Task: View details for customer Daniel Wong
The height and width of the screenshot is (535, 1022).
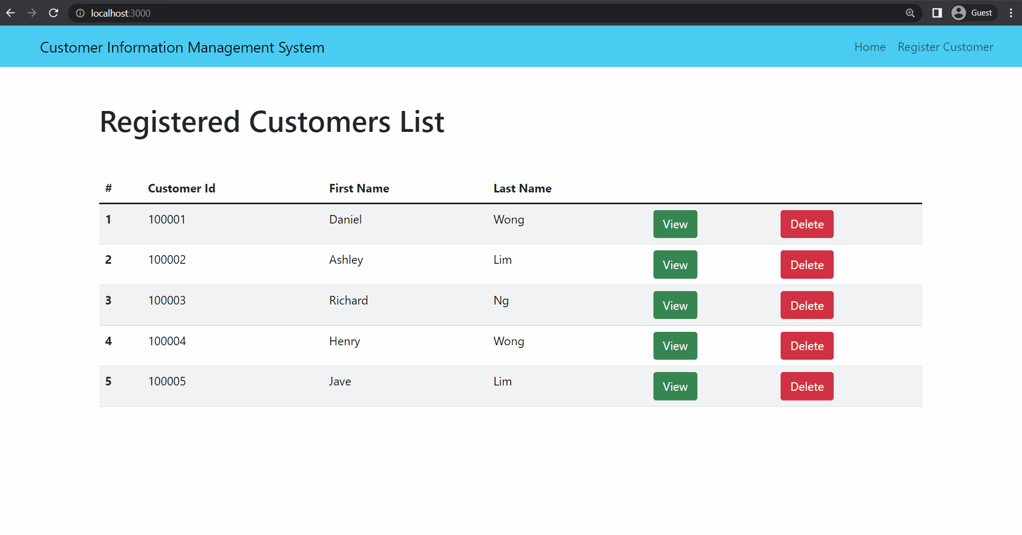Action: pyautogui.click(x=675, y=224)
